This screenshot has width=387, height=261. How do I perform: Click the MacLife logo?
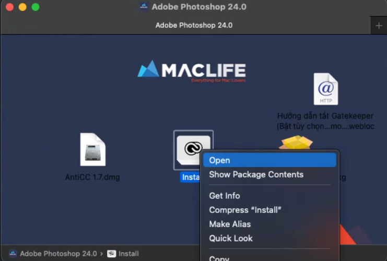(191, 72)
